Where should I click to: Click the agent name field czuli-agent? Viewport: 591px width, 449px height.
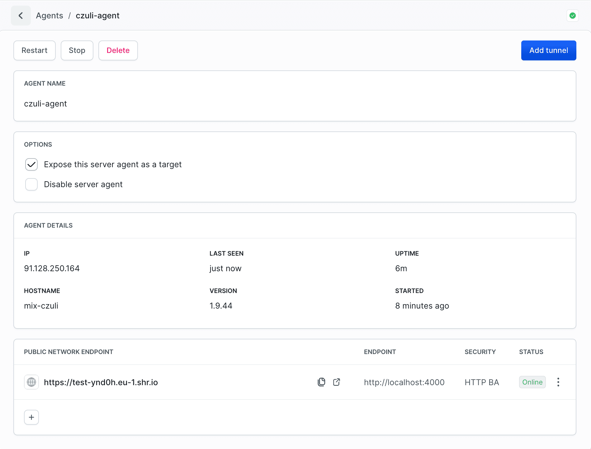tap(45, 104)
